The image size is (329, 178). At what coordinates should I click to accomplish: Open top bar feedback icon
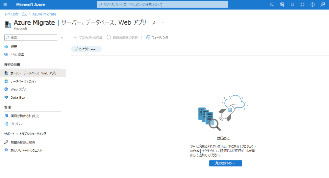pos(322,5)
